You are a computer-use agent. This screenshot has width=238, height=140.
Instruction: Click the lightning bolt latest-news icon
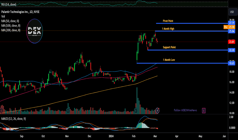[157, 110]
